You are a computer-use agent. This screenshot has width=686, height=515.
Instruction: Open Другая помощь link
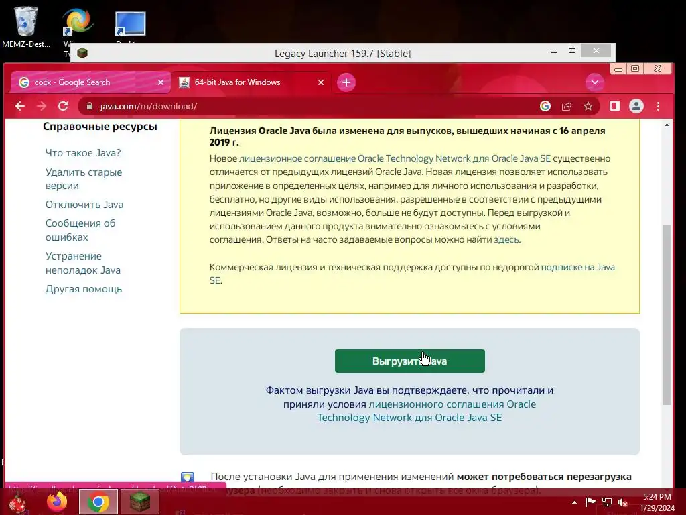(84, 289)
